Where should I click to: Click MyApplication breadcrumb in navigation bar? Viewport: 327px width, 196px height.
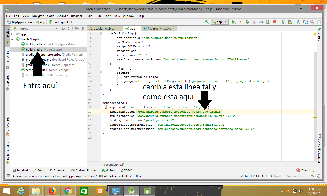[x=20, y=22]
